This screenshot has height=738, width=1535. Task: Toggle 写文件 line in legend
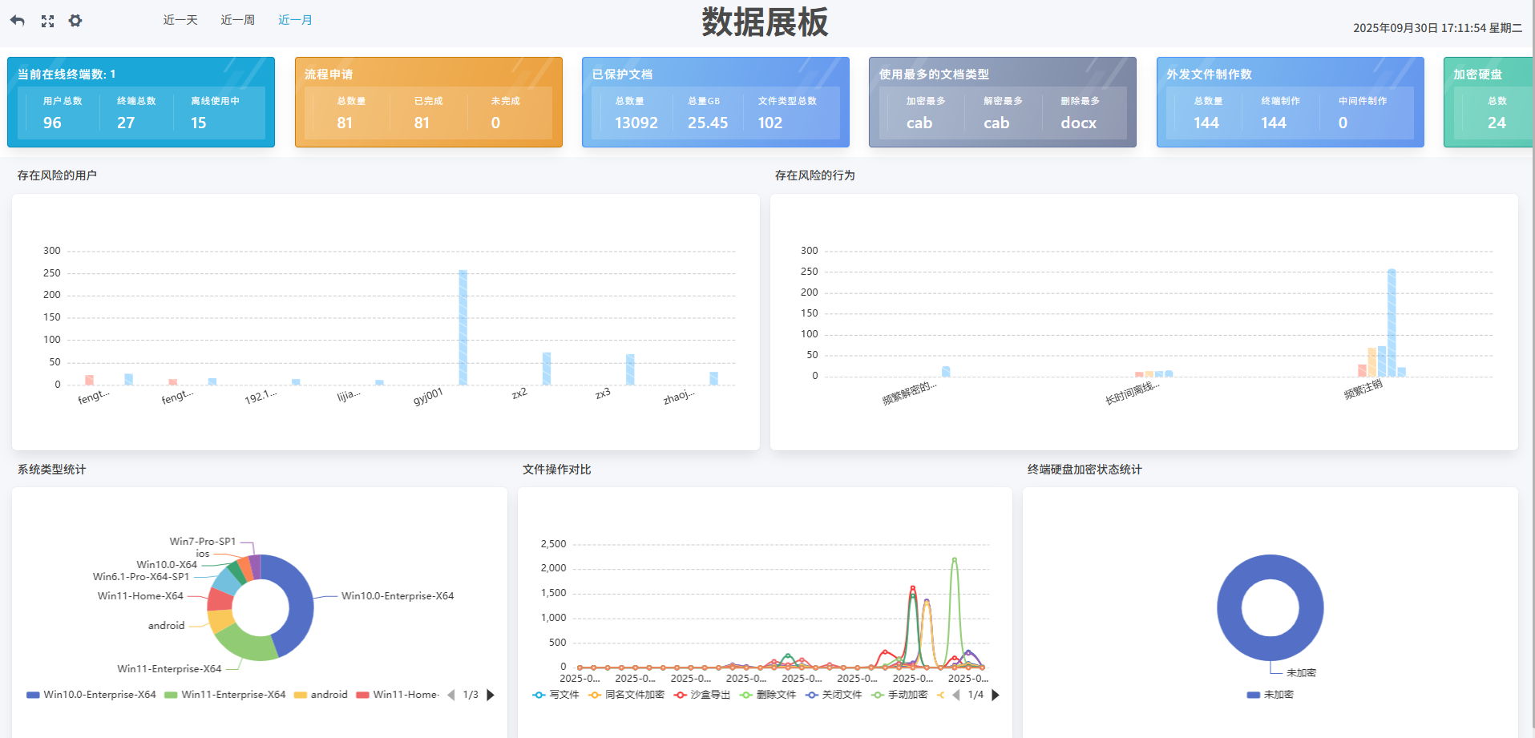(x=556, y=695)
